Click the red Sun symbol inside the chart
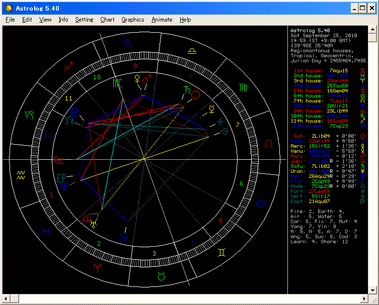The width and height of the screenshot is (379, 305). [x=196, y=94]
